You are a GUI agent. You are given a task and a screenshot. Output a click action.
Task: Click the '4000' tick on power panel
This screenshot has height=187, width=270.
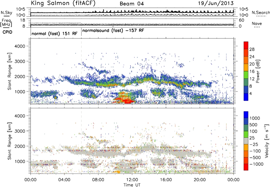20,46
